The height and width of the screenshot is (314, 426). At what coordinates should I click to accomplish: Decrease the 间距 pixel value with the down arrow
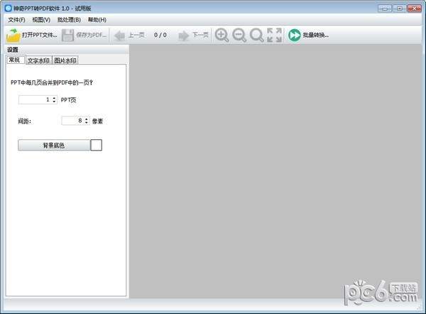[x=87, y=123]
